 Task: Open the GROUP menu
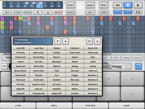point(71,5)
